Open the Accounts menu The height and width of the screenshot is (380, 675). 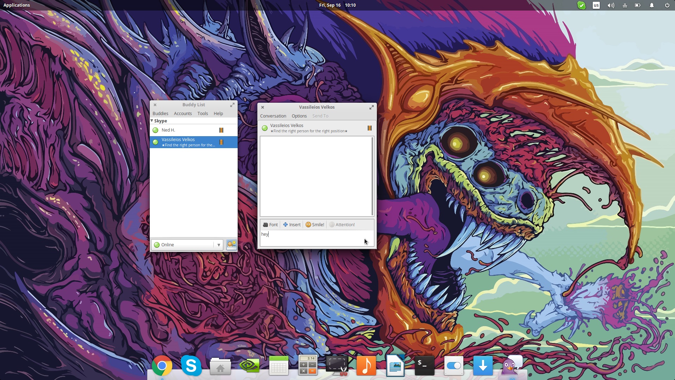tap(183, 114)
